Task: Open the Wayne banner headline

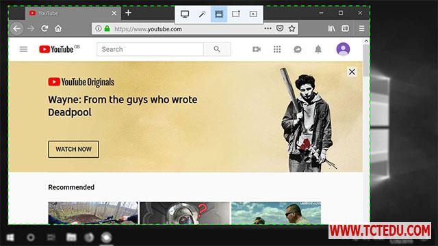Action: click(x=123, y=106)
